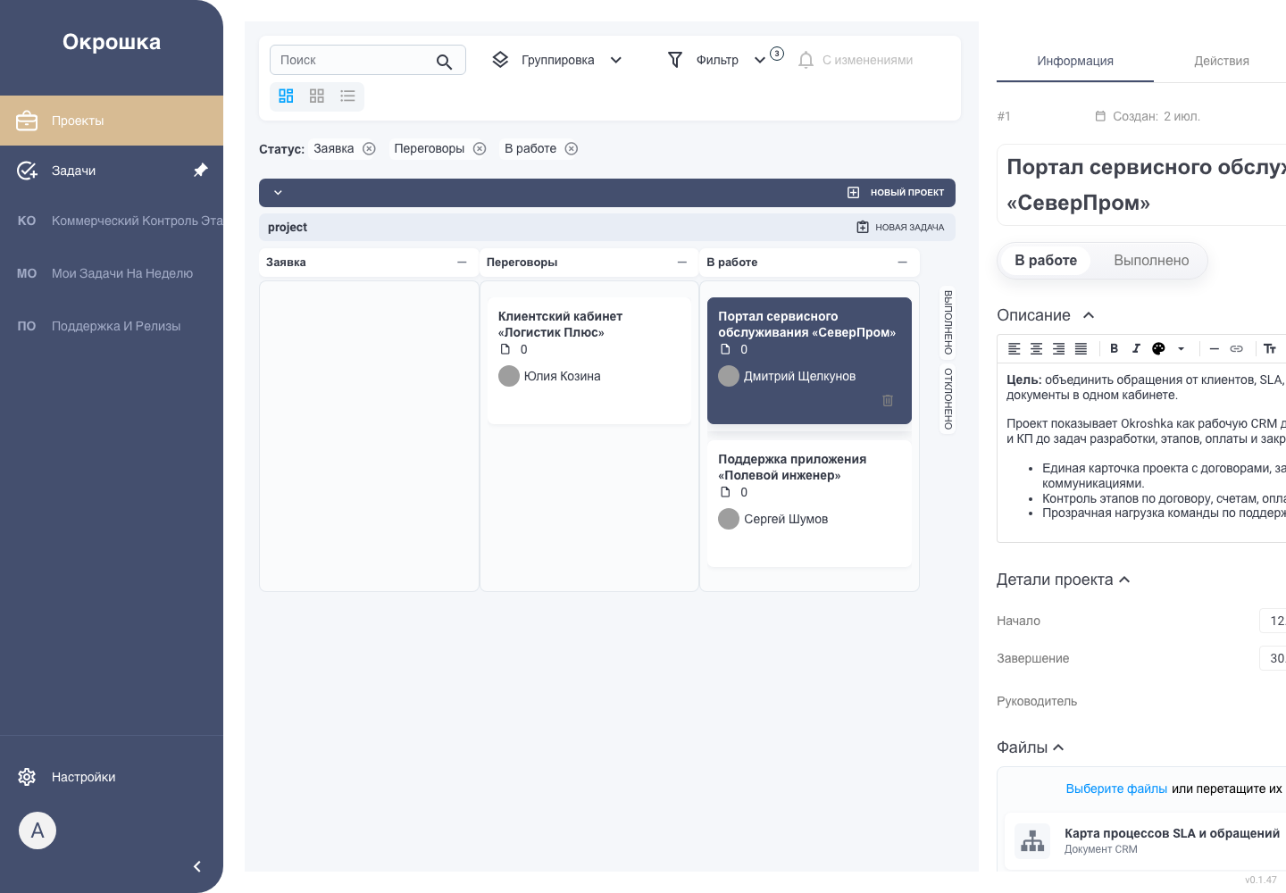Switch to list view icon
The width and height of the screenshot is (1286, 893).
347,96
